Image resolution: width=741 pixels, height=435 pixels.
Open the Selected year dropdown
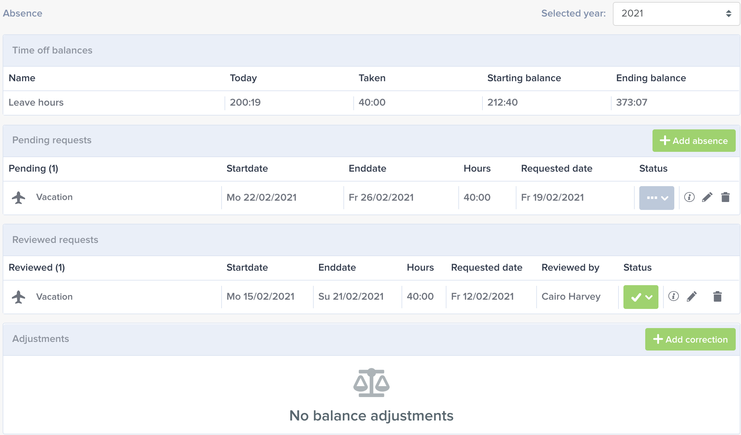676,14
